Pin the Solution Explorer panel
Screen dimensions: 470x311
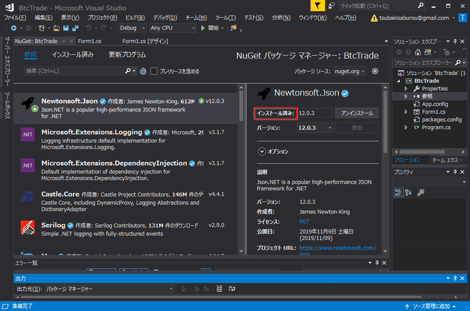tap(455, 41)
